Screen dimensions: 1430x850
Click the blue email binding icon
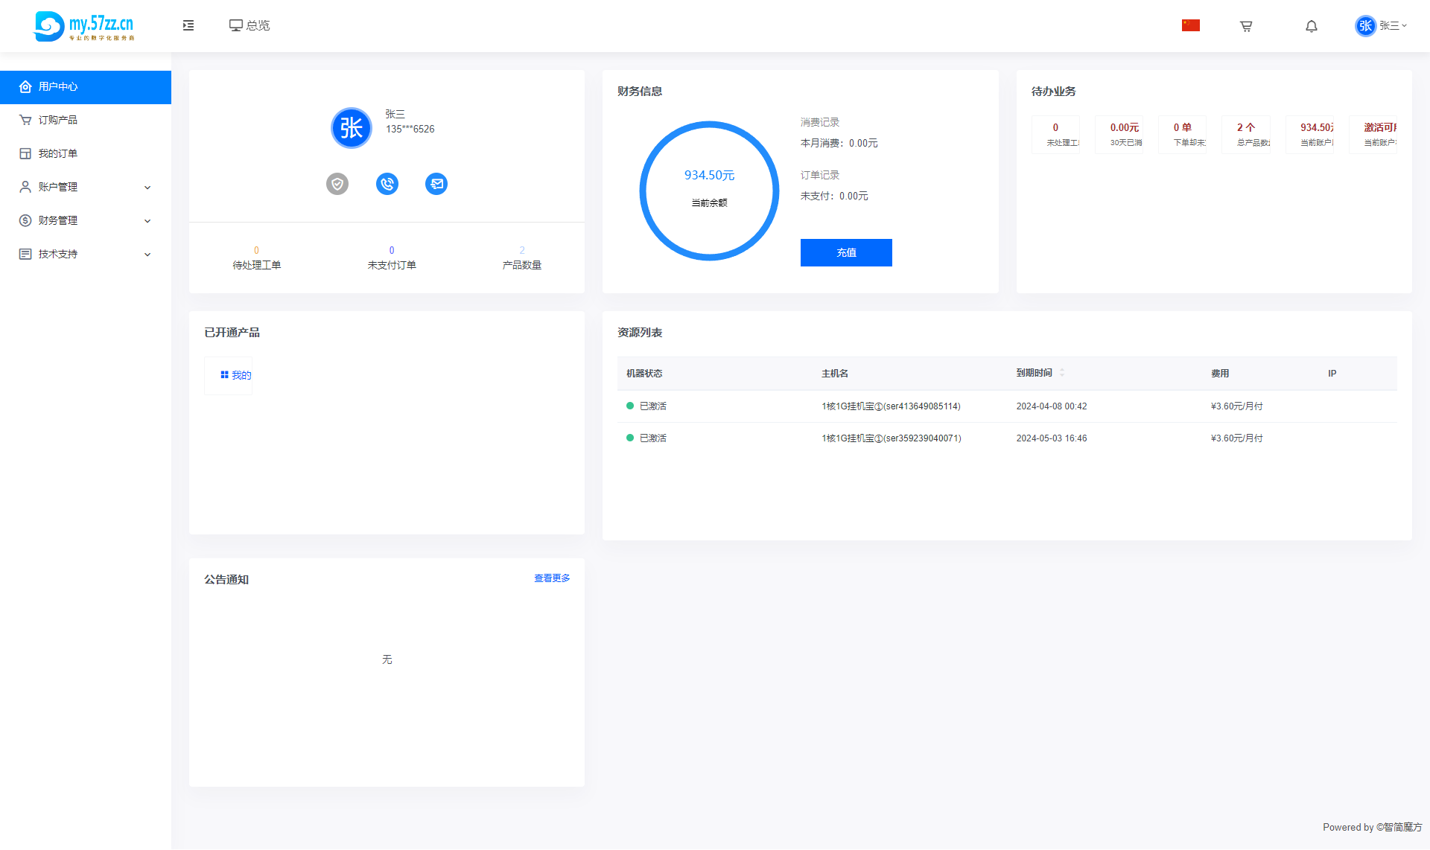tap(436, 184)
